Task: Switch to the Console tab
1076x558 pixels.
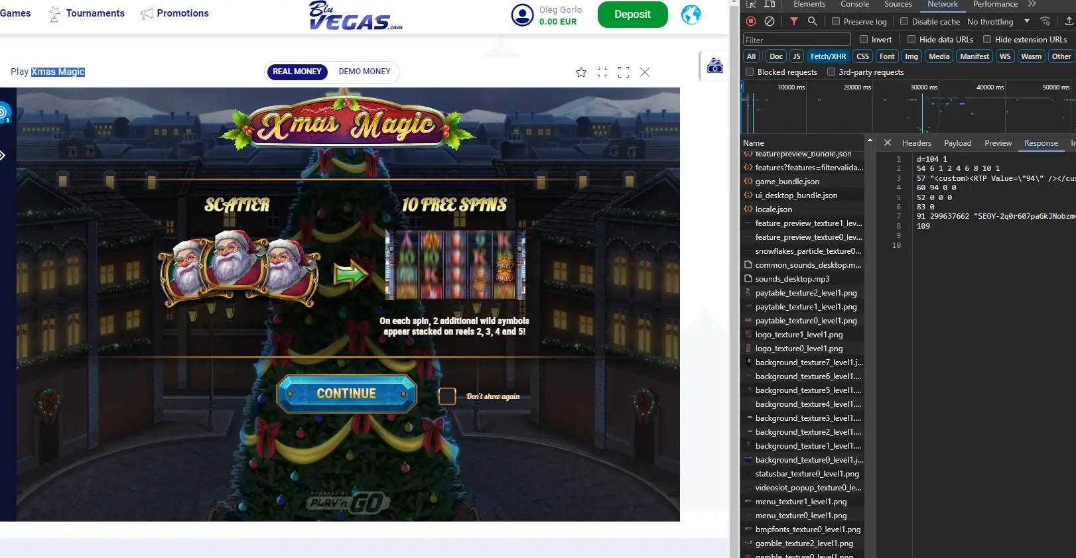Action: coord(854,4)
